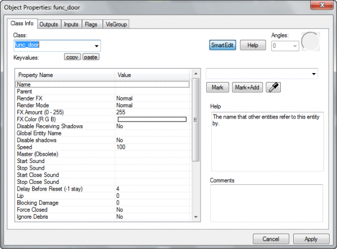Go to the VisGroup tab
This screenshot has height=249, width=337.
pyautogui.click(x=115, y=25)
